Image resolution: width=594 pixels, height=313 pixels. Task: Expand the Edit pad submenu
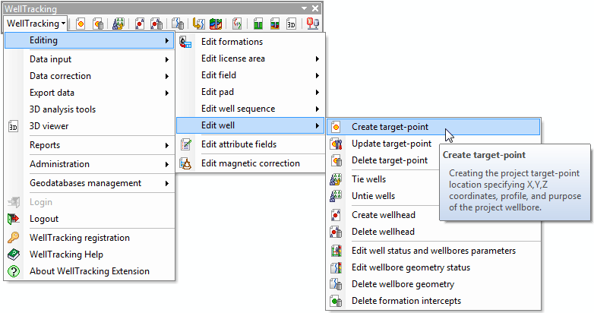pos(251,92)
